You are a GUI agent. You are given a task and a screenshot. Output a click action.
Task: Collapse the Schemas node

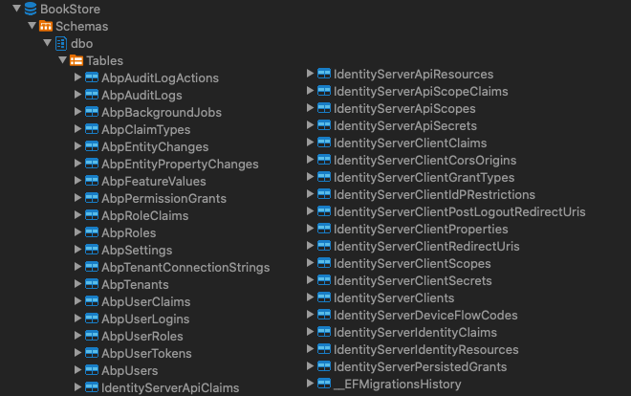(x=33, y=26)
